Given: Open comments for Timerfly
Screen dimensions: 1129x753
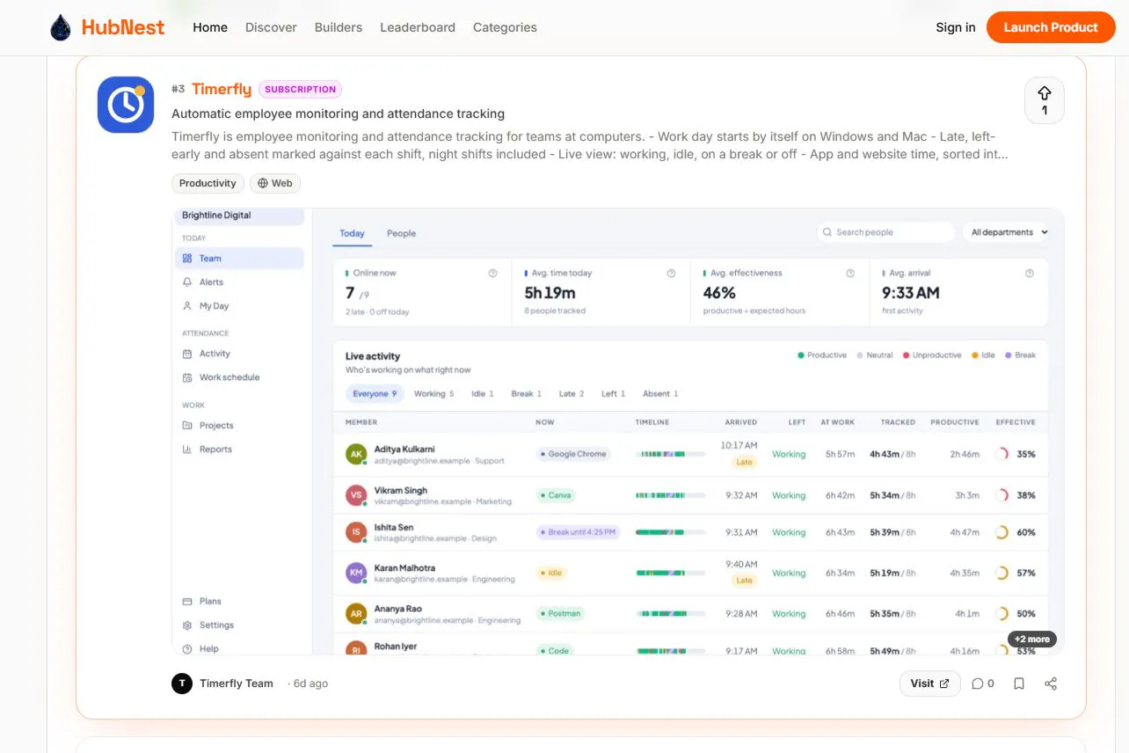Looking at the screenshot, I should pos(983,684).
